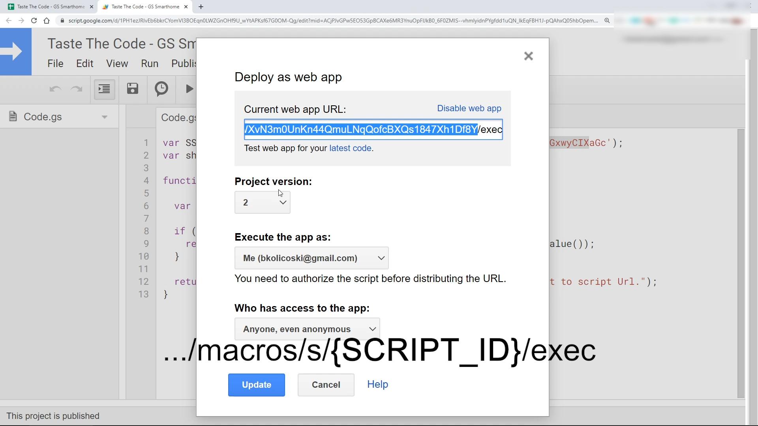
Task: Save the script with disk icon
Action: pos(133,89)
